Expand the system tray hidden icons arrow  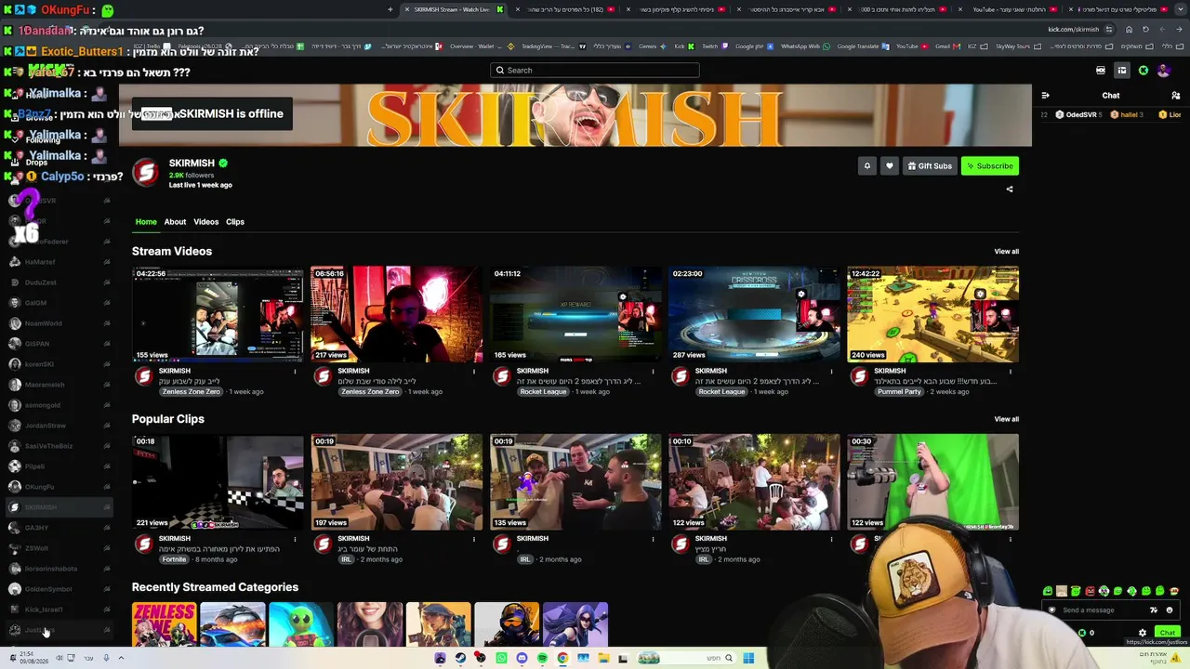tap(120, 659)
